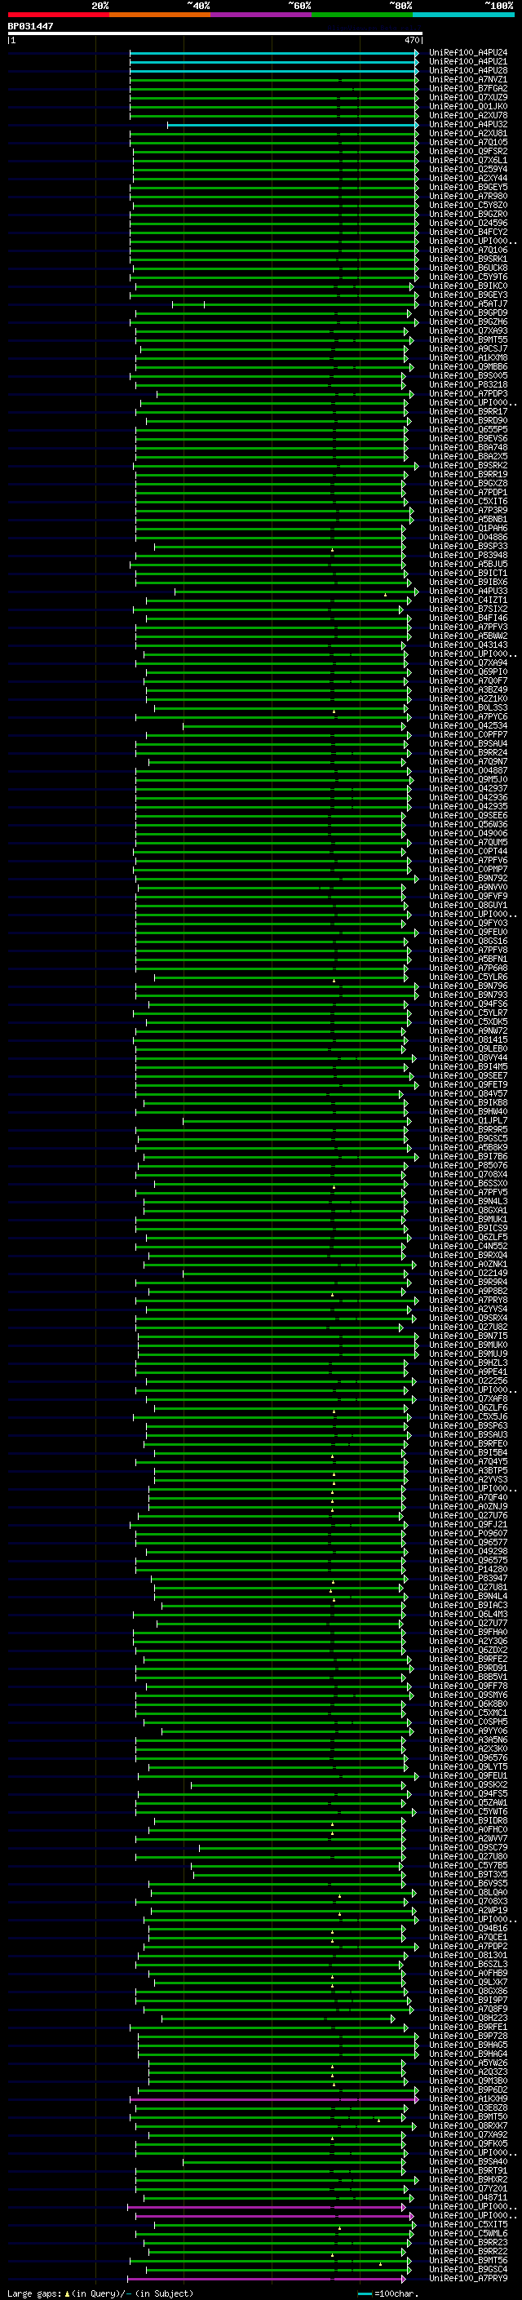
Task: Select the UniRef100_B9SRK2 entry
Action: [x=467, y=465]
